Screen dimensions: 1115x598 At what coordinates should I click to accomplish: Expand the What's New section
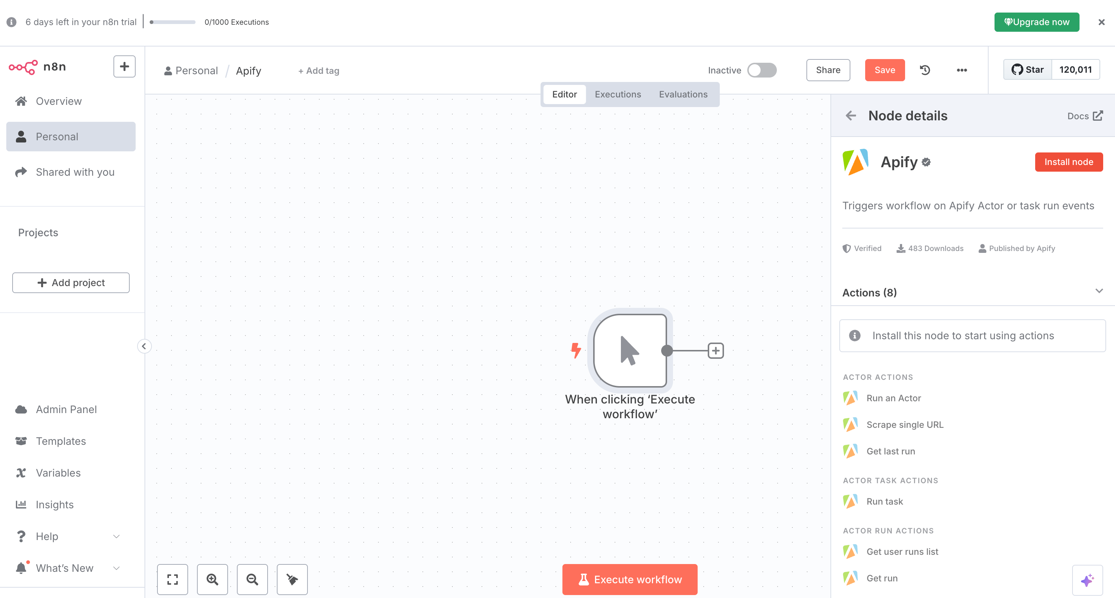[x=116, y=568]
